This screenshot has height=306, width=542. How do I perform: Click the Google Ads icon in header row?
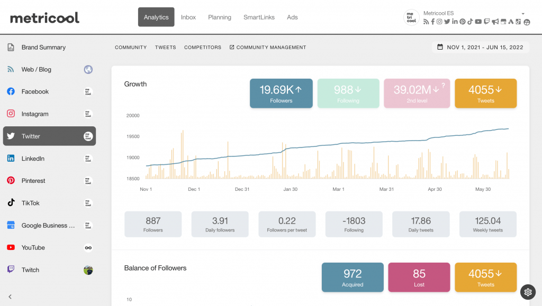coord(511,22)
